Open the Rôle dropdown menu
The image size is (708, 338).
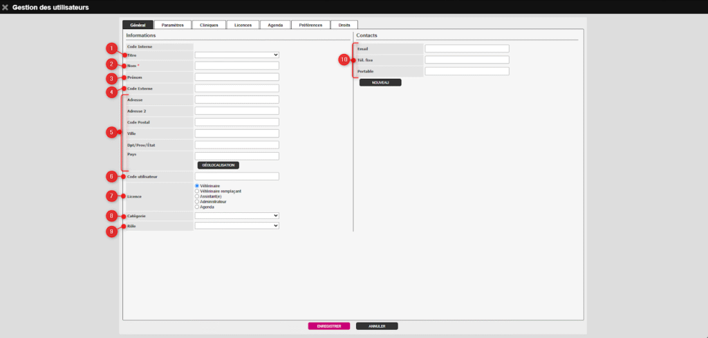click(236, 225)
